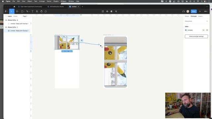Select iPhone 14 Pro - 1 layer
This screenshot has height=119, width=212.
point(13,27)
